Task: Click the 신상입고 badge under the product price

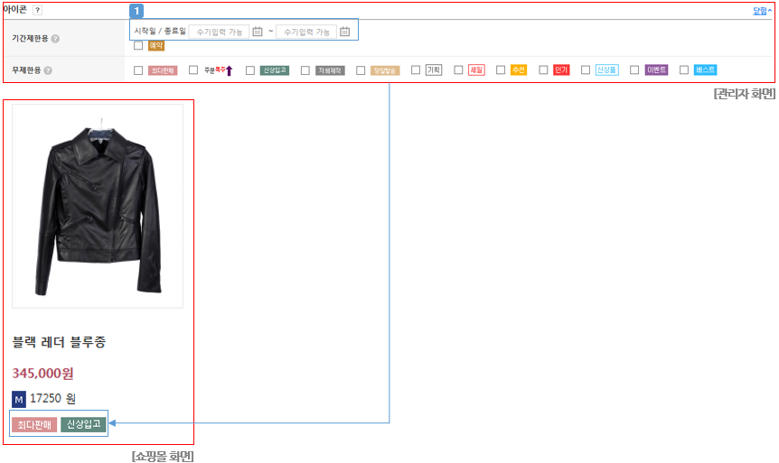Action: point(83,424)
